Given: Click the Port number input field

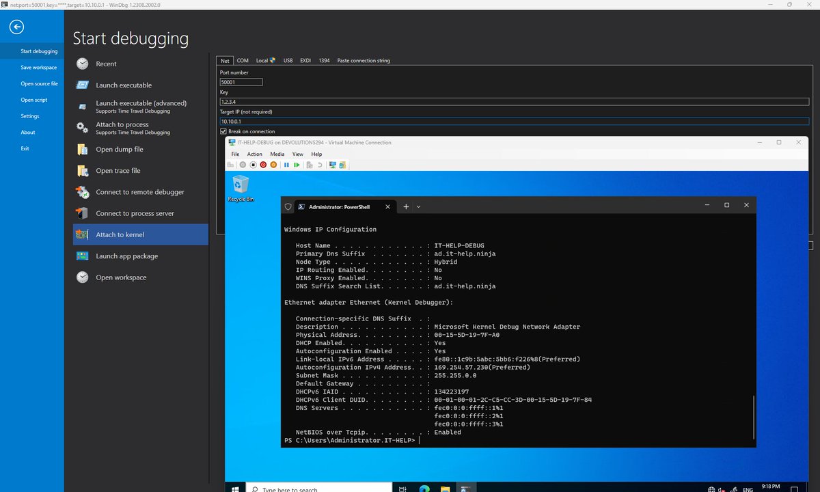Looking at the screenshot, I should point(241,82).
